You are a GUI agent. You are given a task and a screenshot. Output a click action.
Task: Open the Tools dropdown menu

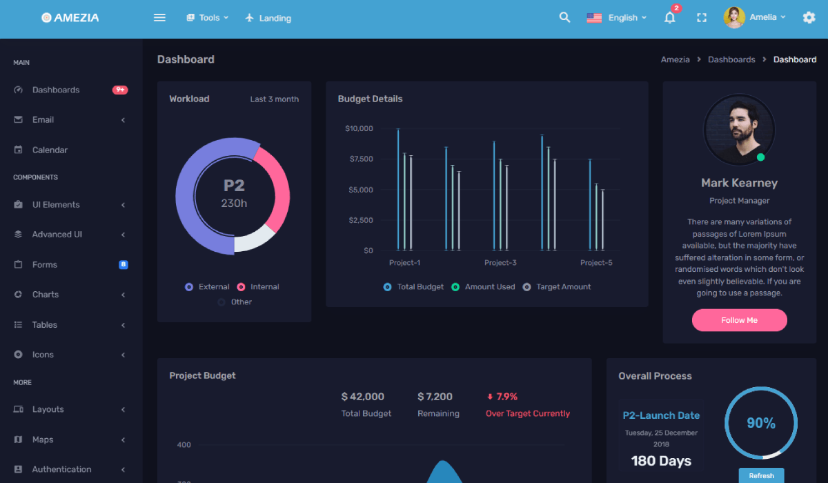pos(208,18)
